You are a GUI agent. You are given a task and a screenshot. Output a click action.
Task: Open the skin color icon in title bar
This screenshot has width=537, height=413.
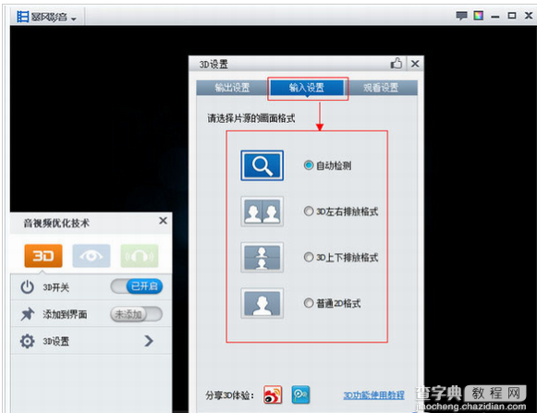(478, 16)
